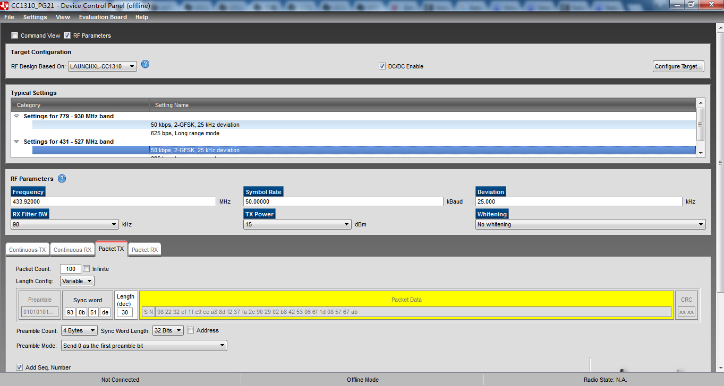This screenshot has width=724, height=386.
Task: Select 50 kbps 2-GFSK row under 779 - 930 MHz band
Action: pos(364,125)
